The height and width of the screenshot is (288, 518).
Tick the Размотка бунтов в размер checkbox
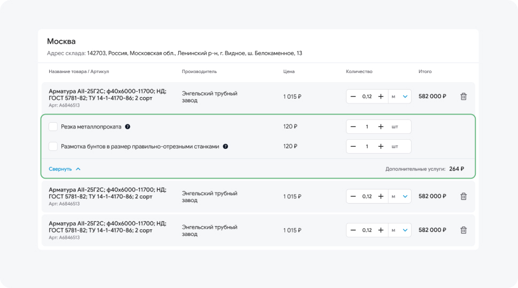point(53,147)
